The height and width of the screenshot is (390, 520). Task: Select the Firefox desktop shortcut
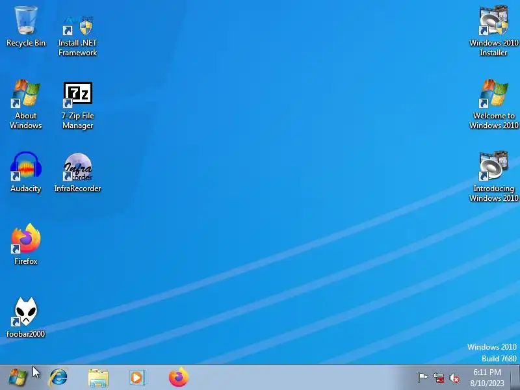[x=26, y=244]
